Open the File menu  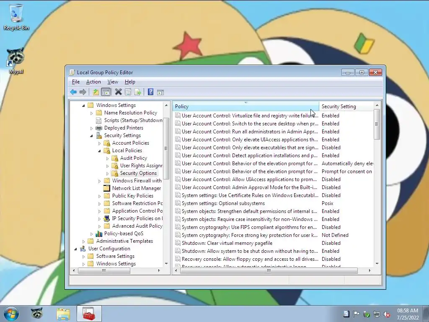click(x=75, y=82)
